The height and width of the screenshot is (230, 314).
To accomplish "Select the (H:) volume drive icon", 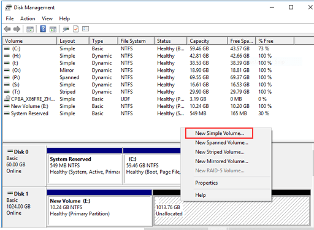I will 7,56.
